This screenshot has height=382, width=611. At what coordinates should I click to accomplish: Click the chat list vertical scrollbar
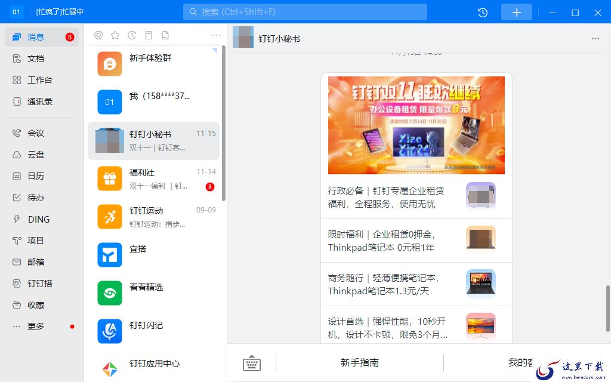(224, 123)
